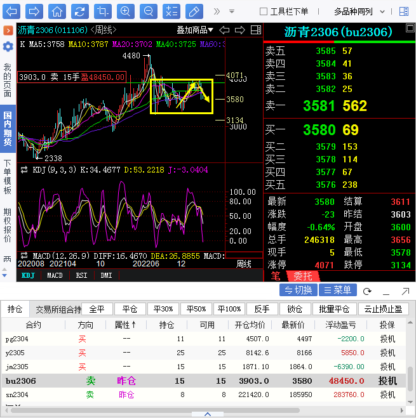Select the KDJ indicator tab

[29, 275]
